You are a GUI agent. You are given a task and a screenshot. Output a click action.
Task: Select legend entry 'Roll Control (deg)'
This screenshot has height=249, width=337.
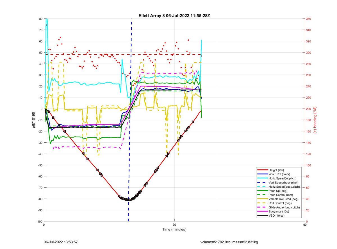pos(280,203)
